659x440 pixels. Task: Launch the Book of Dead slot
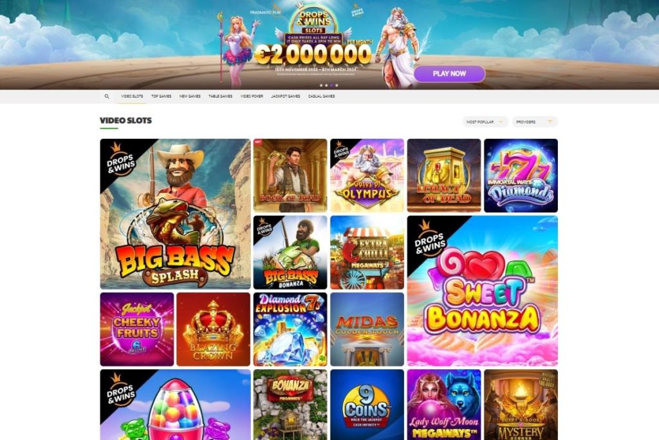[290, 176]
